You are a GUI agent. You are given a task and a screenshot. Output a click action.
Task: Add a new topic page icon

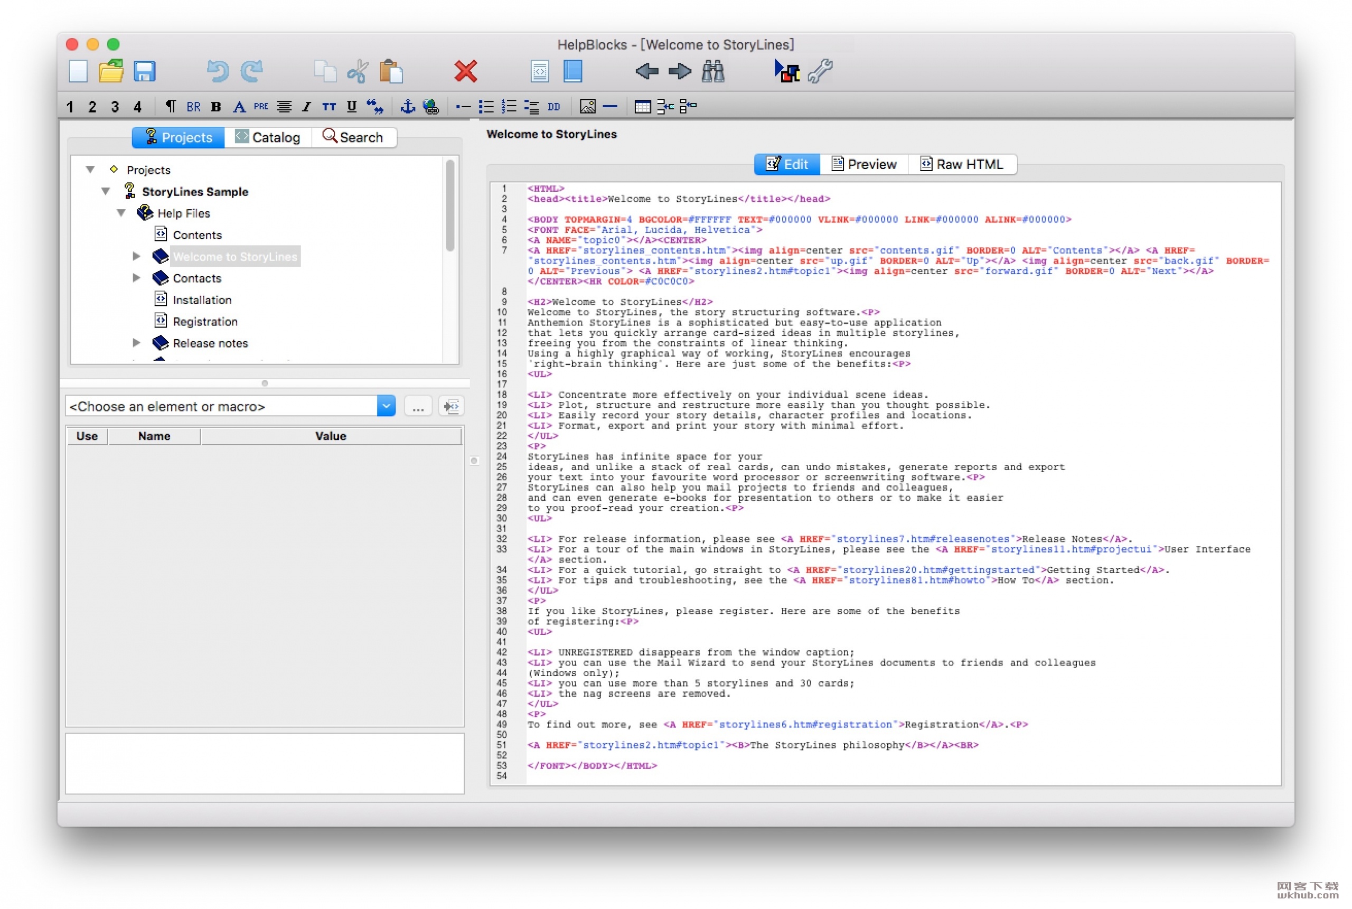tap(540, 71)
